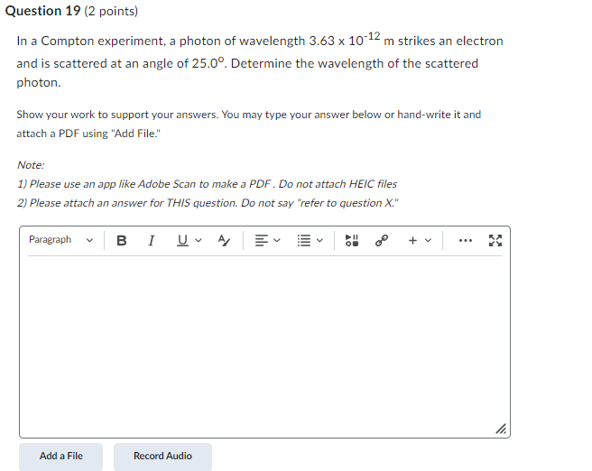592x471 pixels.
Task: Open the Insert Stuff media tool
Action: 352,240
